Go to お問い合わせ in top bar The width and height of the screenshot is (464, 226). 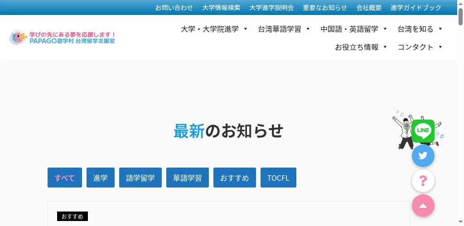174,8
